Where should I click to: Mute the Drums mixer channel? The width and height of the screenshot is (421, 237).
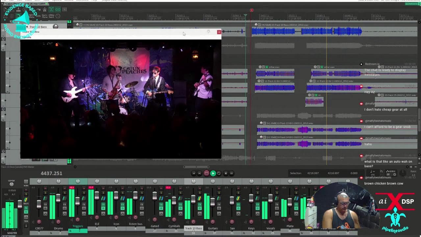point(64,188)
